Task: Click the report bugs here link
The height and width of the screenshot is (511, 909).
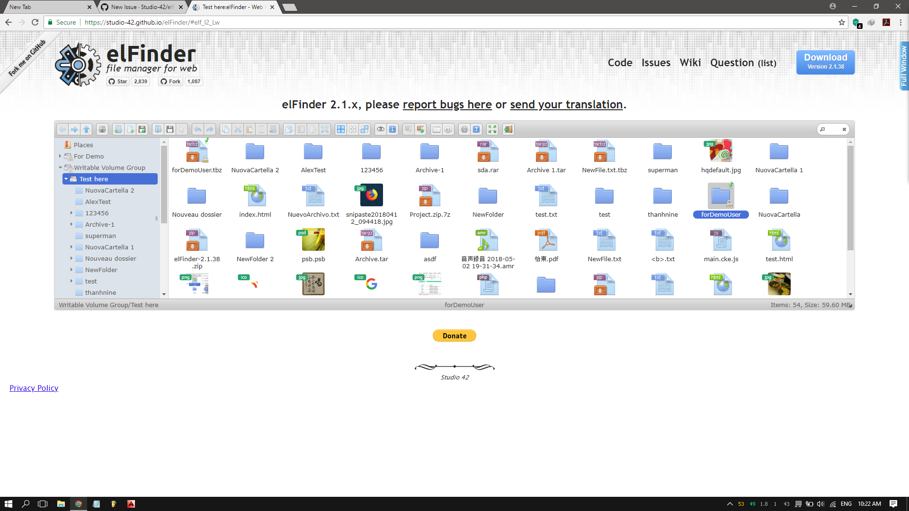Action: [x=447, y=105]
